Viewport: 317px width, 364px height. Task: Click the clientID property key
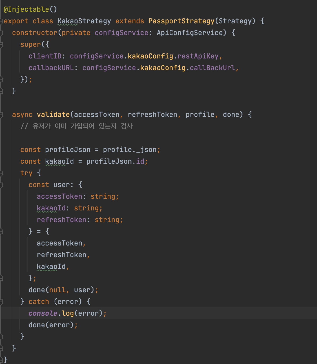[x=45, y=56]
